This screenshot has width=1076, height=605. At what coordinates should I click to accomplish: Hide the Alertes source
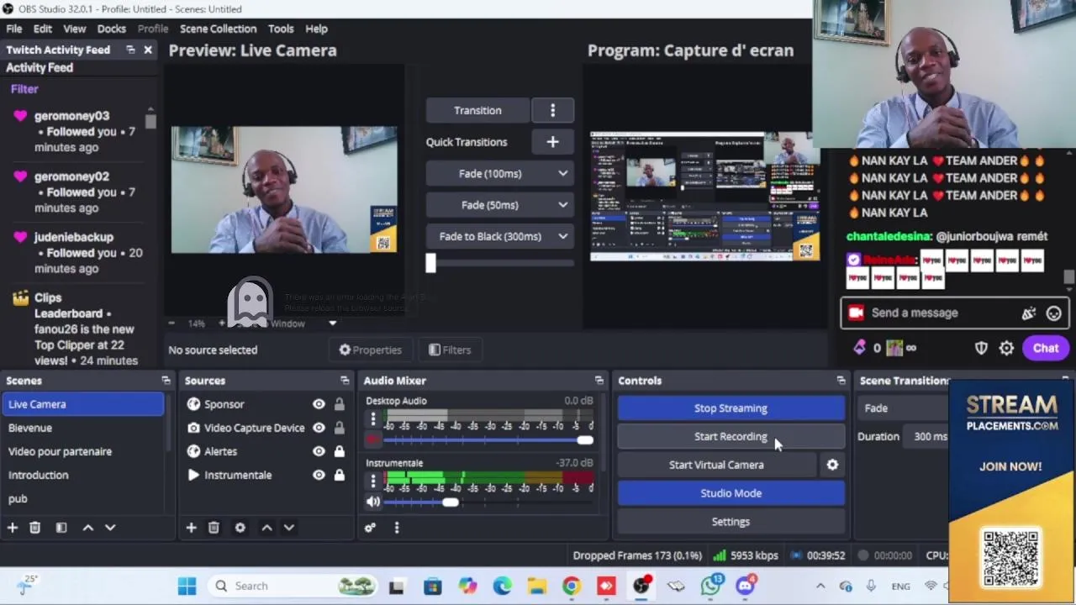[x=319, y=451]
